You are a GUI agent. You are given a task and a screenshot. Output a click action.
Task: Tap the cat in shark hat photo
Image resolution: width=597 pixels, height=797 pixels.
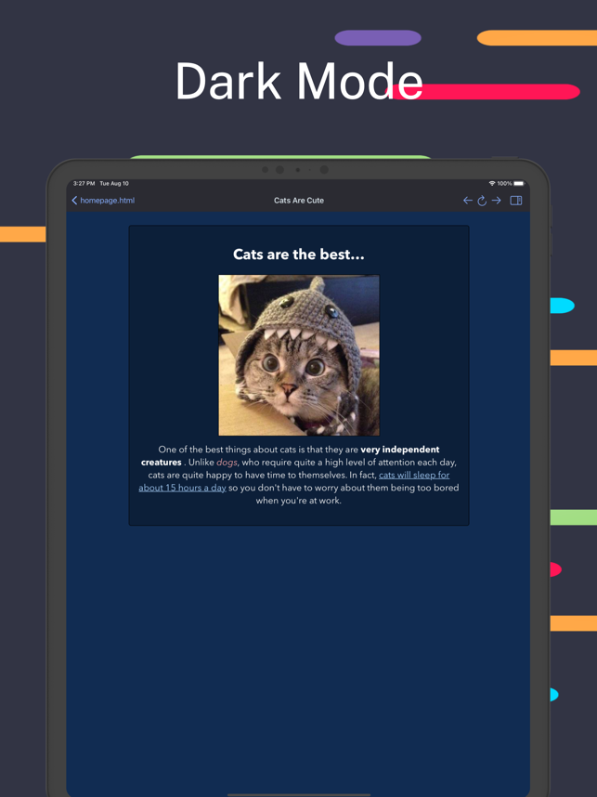(299, 355)
